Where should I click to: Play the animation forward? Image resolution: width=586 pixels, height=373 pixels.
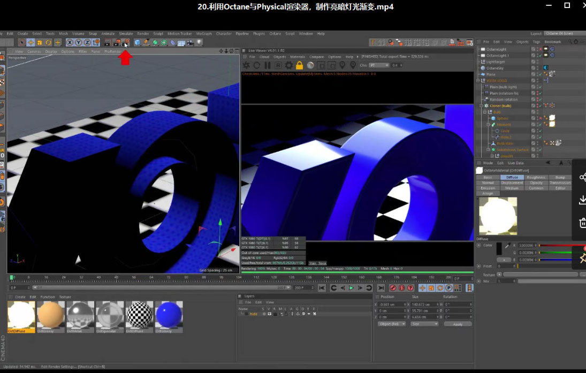tap(351, 288)
